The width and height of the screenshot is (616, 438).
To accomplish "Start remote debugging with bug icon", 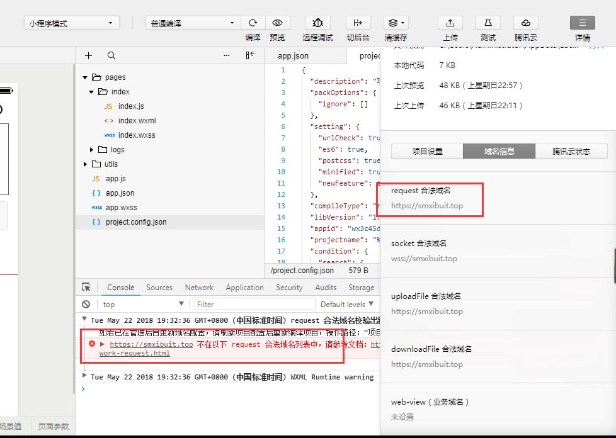I will click(x=317, y=23).
